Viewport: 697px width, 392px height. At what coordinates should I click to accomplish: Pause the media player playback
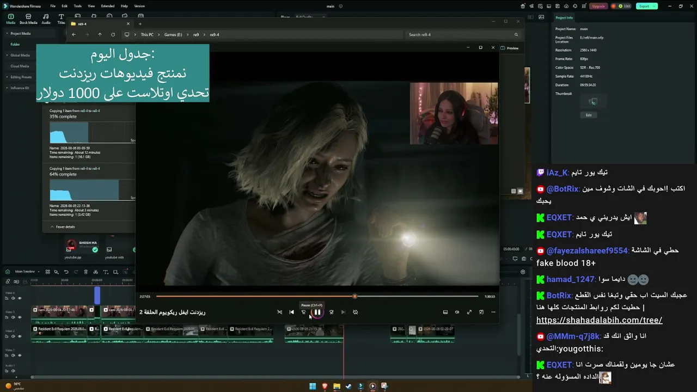click(x=317, y=312)
